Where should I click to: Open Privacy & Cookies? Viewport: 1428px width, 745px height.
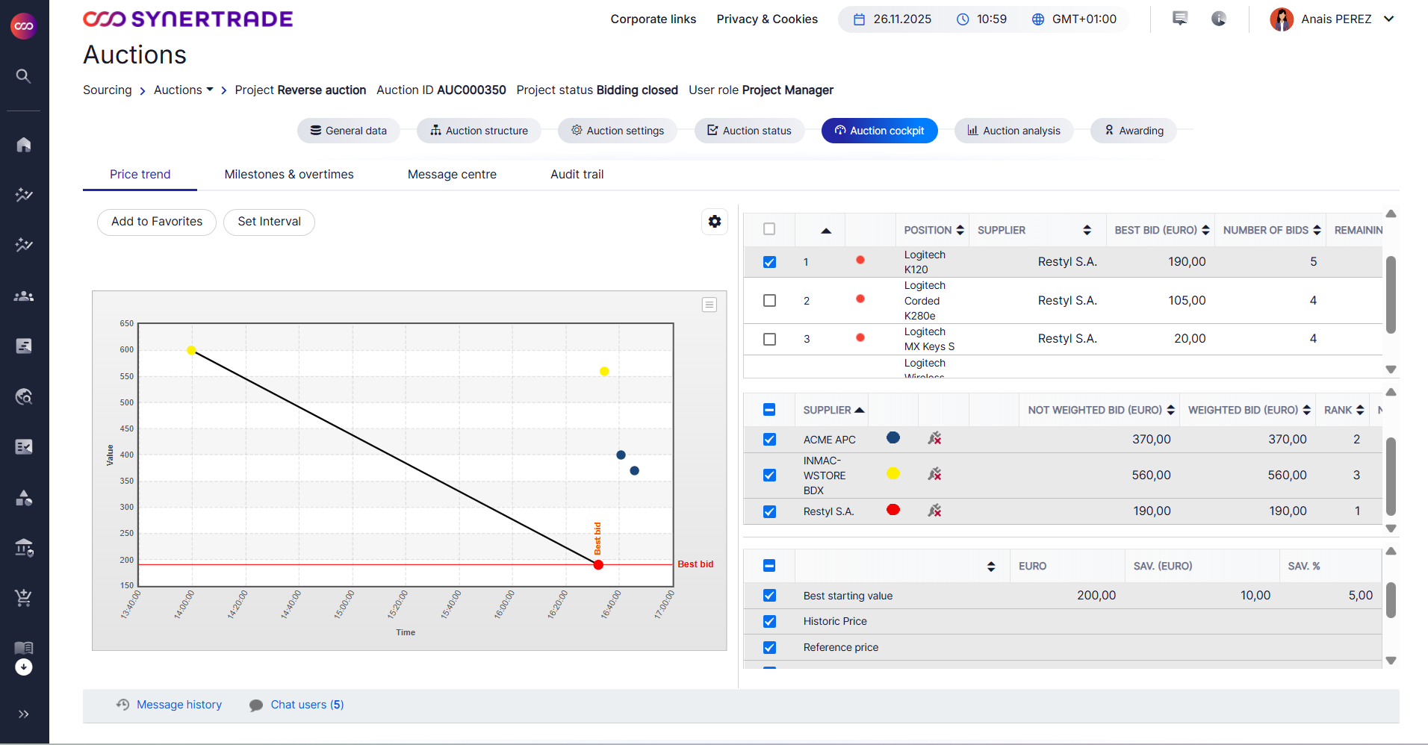point(767,19)
